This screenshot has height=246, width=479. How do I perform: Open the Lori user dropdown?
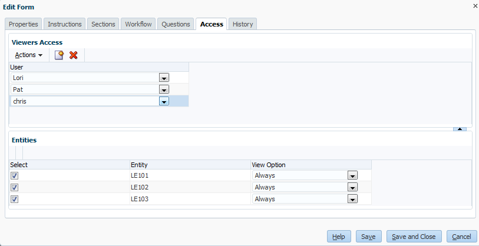[x=164, y=78]
